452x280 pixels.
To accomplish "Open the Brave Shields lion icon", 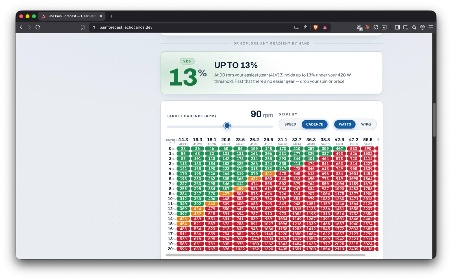I will pos(316,27).
